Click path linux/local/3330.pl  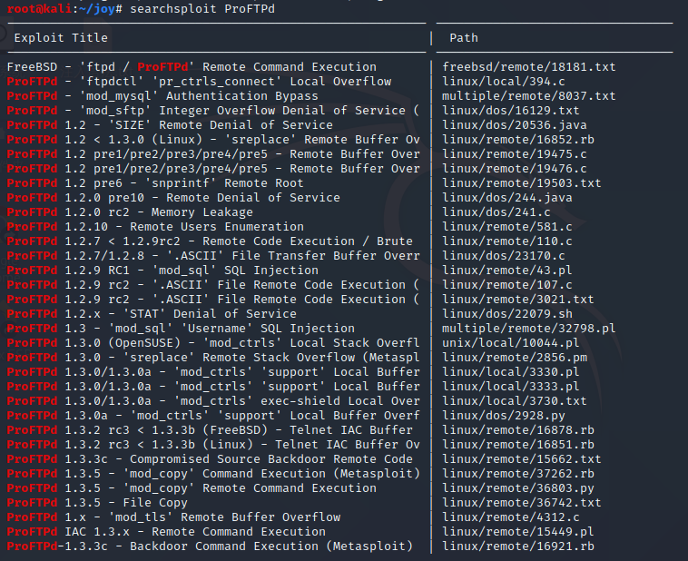tap(511, 371)
